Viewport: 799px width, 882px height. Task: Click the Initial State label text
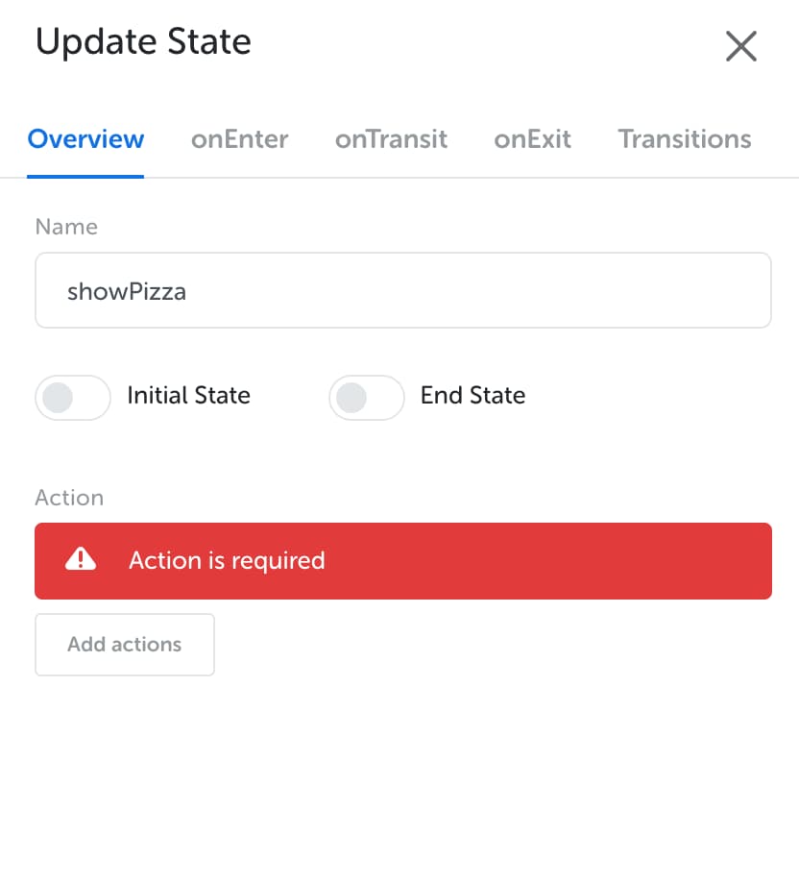coord(189,396)
